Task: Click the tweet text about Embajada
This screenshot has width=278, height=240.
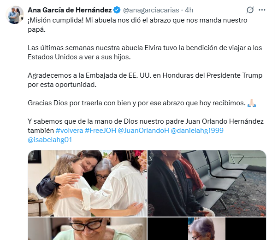Action: pyautogui.click(x=145, y=80)
